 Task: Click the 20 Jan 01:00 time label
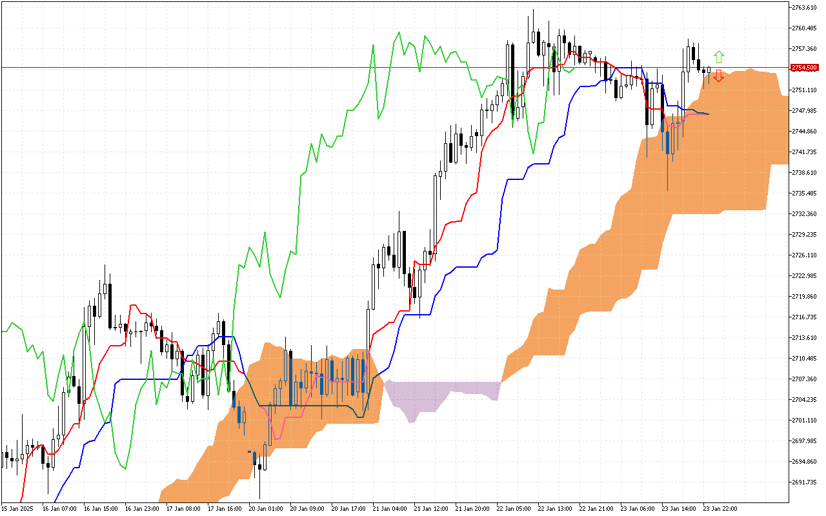click(265, 509)
